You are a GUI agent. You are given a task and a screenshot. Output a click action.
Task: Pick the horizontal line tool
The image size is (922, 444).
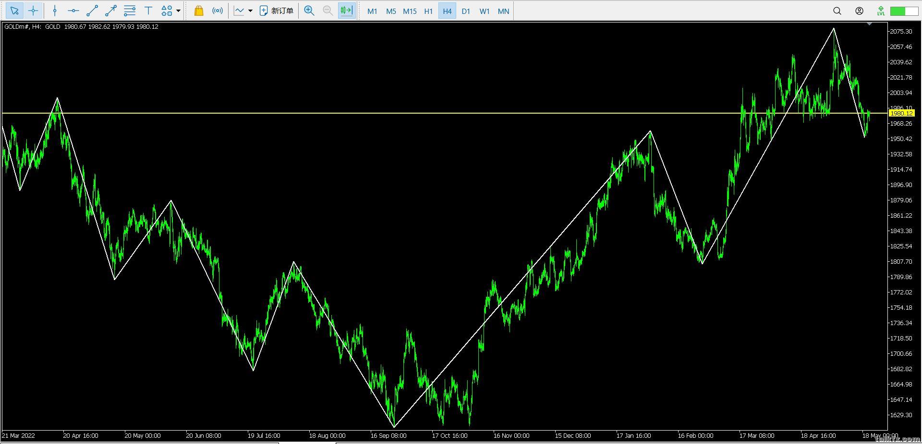(x=73, y=11)
